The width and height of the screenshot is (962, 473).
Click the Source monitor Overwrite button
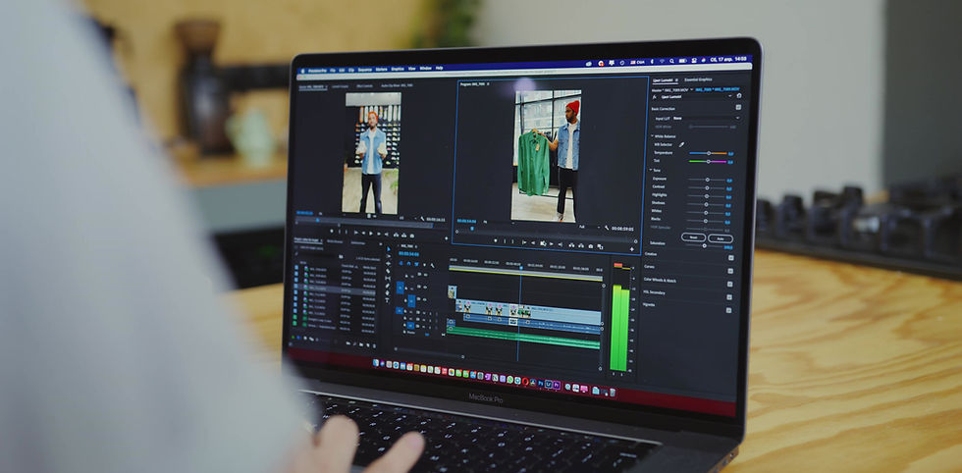click(403, 235)
